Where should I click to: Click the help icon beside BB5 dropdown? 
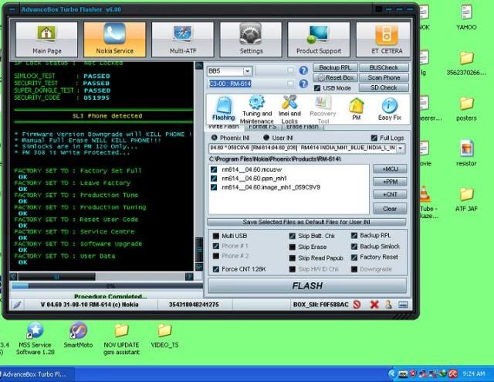[x=303, y=70]
